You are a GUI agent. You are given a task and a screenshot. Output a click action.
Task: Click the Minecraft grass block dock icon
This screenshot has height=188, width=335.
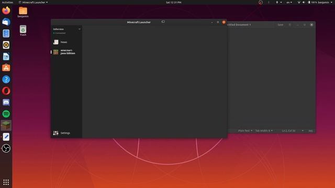tap(6, 125)
